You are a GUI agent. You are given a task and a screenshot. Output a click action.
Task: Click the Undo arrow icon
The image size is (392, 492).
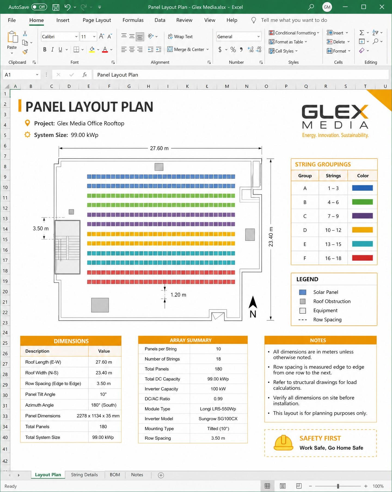(x=67, y=7)
